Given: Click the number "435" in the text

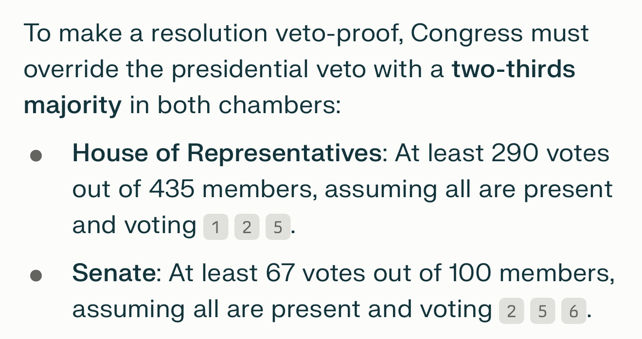Looking at the screenshot, I should pyautogui.click(x=172, y=190).
